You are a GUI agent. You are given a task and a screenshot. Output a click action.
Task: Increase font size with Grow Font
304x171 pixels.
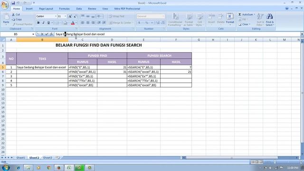click(70, 17)
